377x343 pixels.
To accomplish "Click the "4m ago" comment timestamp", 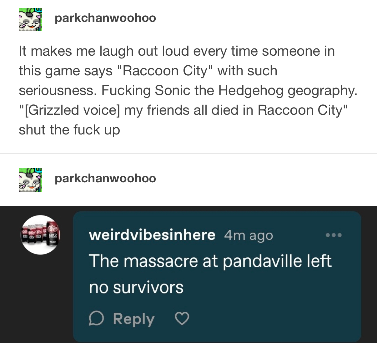I will [249, 235].
